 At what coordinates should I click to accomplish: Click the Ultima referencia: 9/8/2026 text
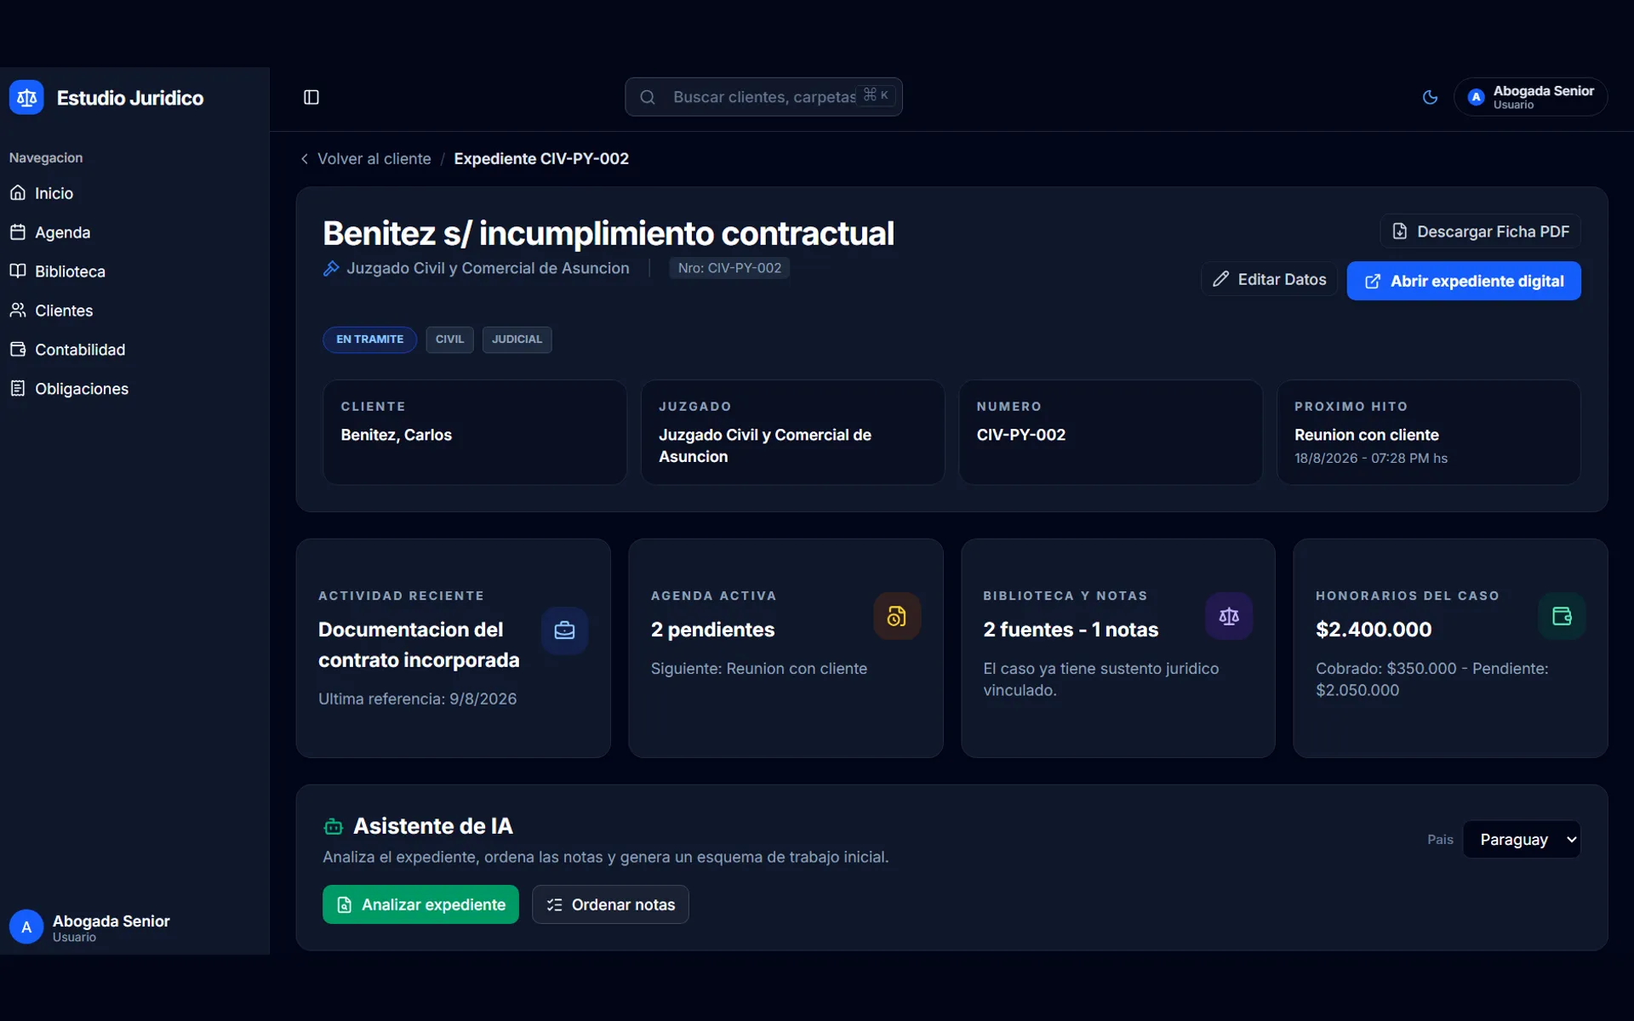tap(417, 699)
